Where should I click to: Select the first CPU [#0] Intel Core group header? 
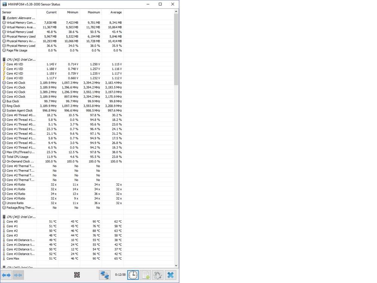pyautogui.click(x=21, y=60)
